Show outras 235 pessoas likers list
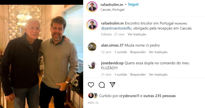Screen dimensions: 205x108 coord(160,96)
